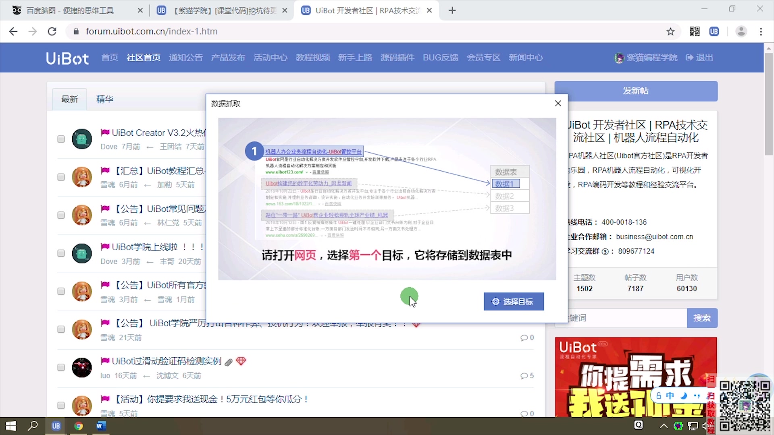Close the UiBot 开发者社区 tab
This screenshot has width=774, height=435.
pos(429,10)
